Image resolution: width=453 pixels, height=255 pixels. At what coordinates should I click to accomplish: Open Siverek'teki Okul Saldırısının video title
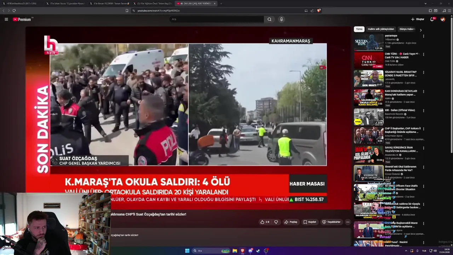point(401,168)
